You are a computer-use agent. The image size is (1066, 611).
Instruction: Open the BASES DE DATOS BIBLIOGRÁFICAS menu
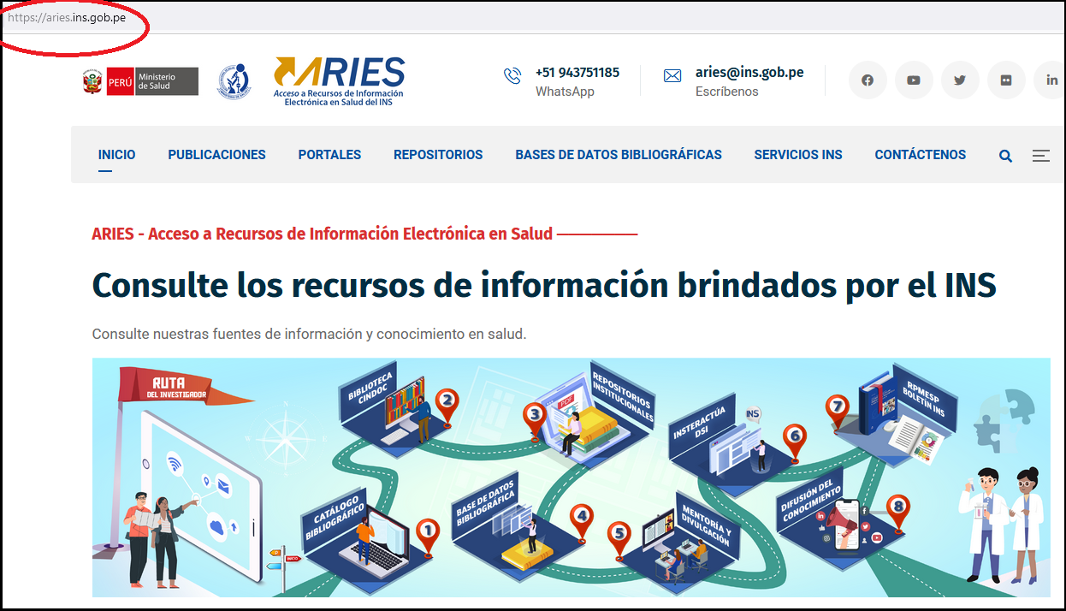[x=619, y=155]
